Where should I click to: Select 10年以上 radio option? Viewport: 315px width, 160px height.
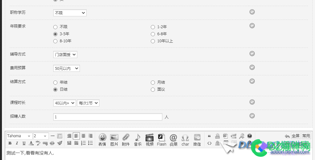tap(153, 41)
